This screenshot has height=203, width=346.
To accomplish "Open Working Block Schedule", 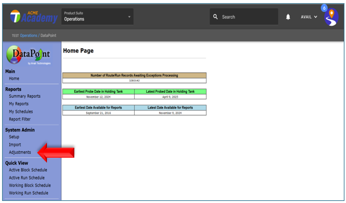I will point(30,186).
